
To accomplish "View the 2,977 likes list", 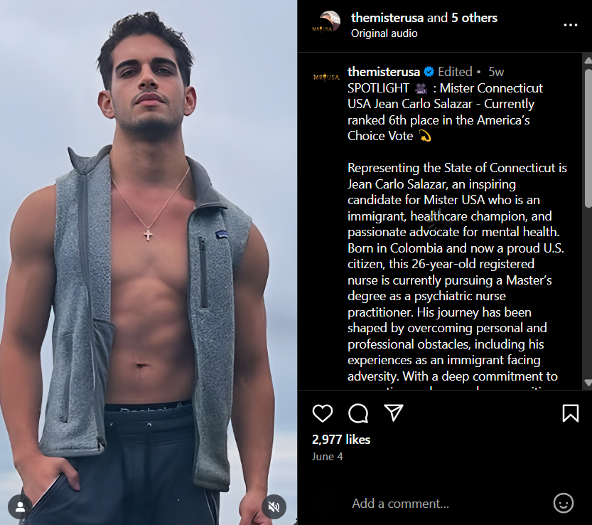I will coord(341,439).
